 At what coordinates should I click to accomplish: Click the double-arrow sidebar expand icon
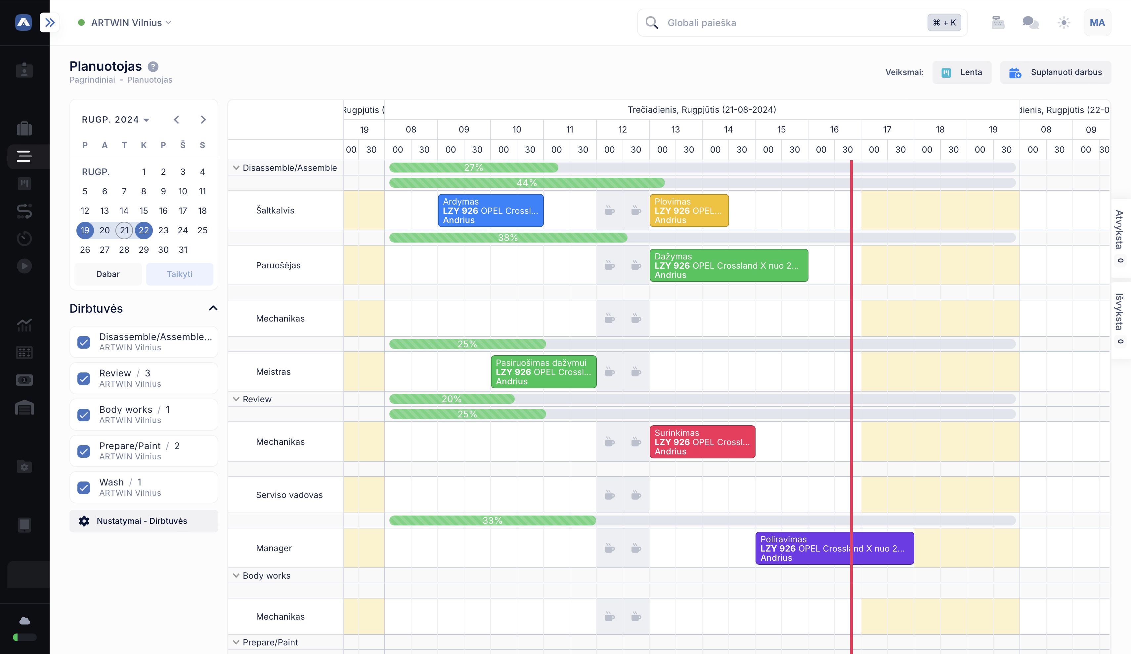[50, 22]
